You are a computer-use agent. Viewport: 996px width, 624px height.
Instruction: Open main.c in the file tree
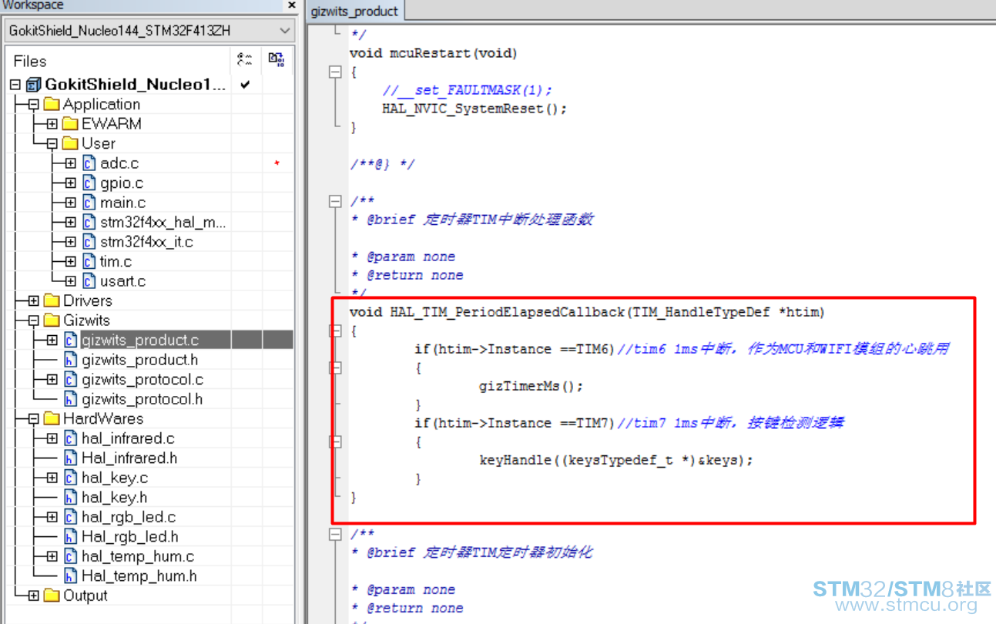(x=123, y=203)
